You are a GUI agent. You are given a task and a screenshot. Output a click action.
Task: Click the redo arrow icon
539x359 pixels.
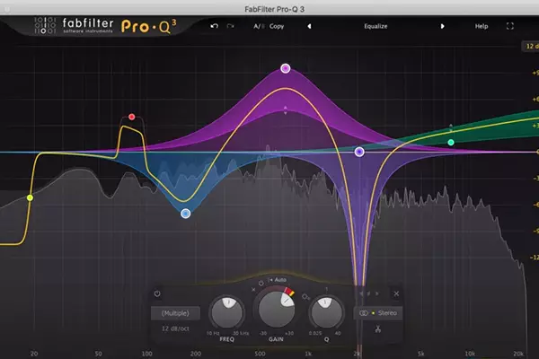point(231,26)
